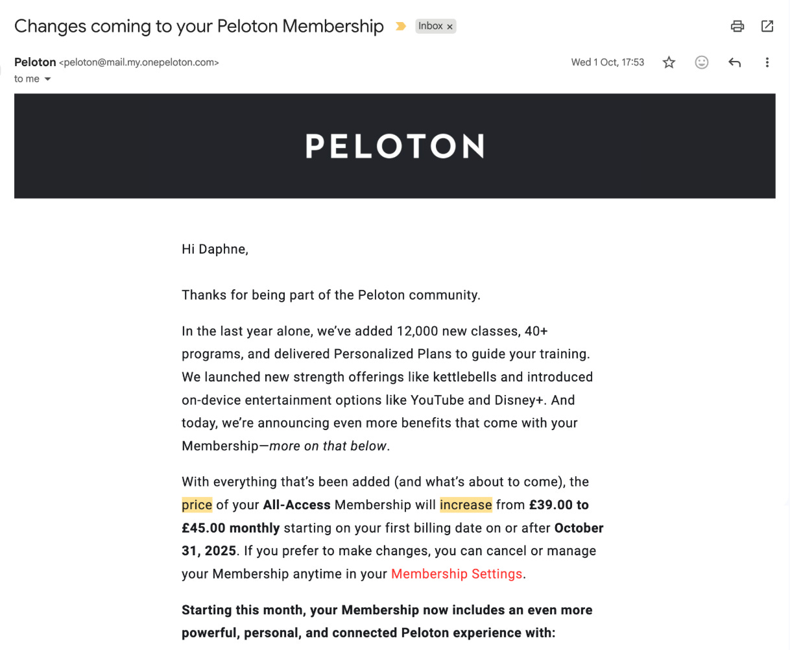
Task: Click the email subject heading
Action: [199, 26]
